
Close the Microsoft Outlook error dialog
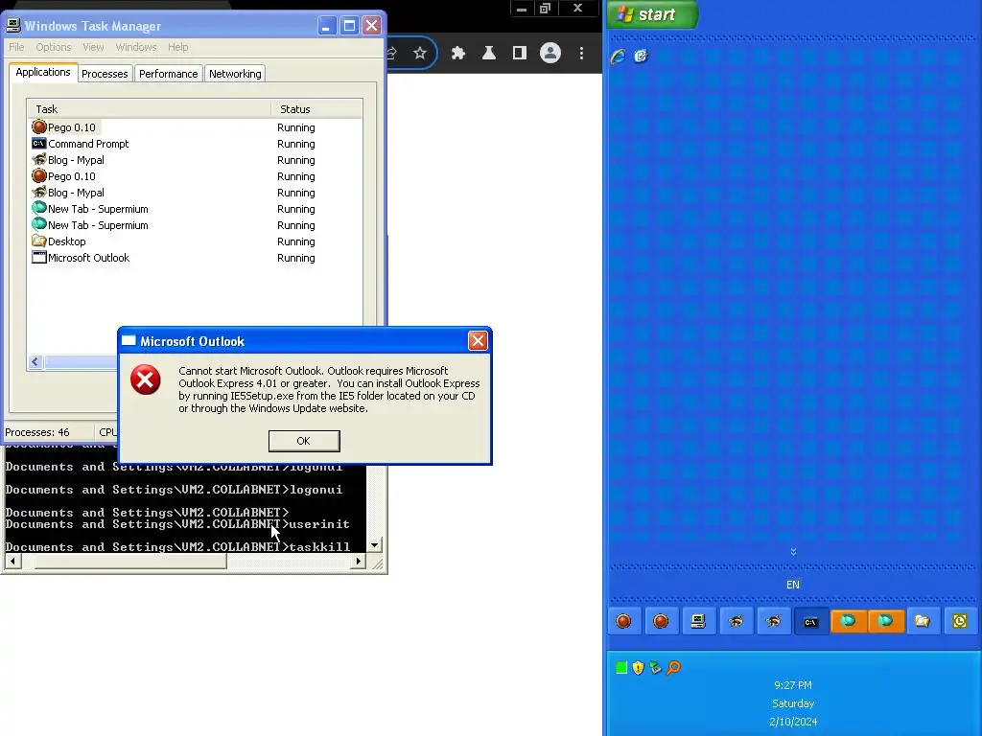(478, 340)
